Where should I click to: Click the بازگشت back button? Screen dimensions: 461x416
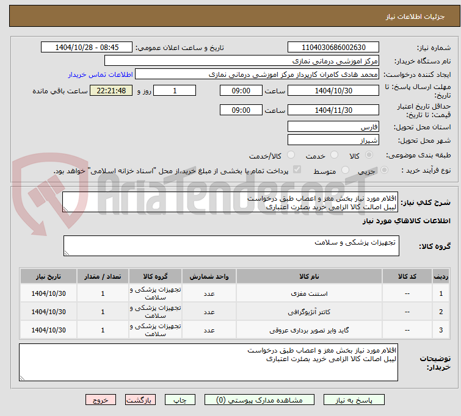tap(140, 400)
